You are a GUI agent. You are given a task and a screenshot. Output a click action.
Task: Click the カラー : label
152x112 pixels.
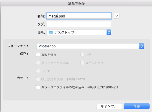(x=23, y=78)
